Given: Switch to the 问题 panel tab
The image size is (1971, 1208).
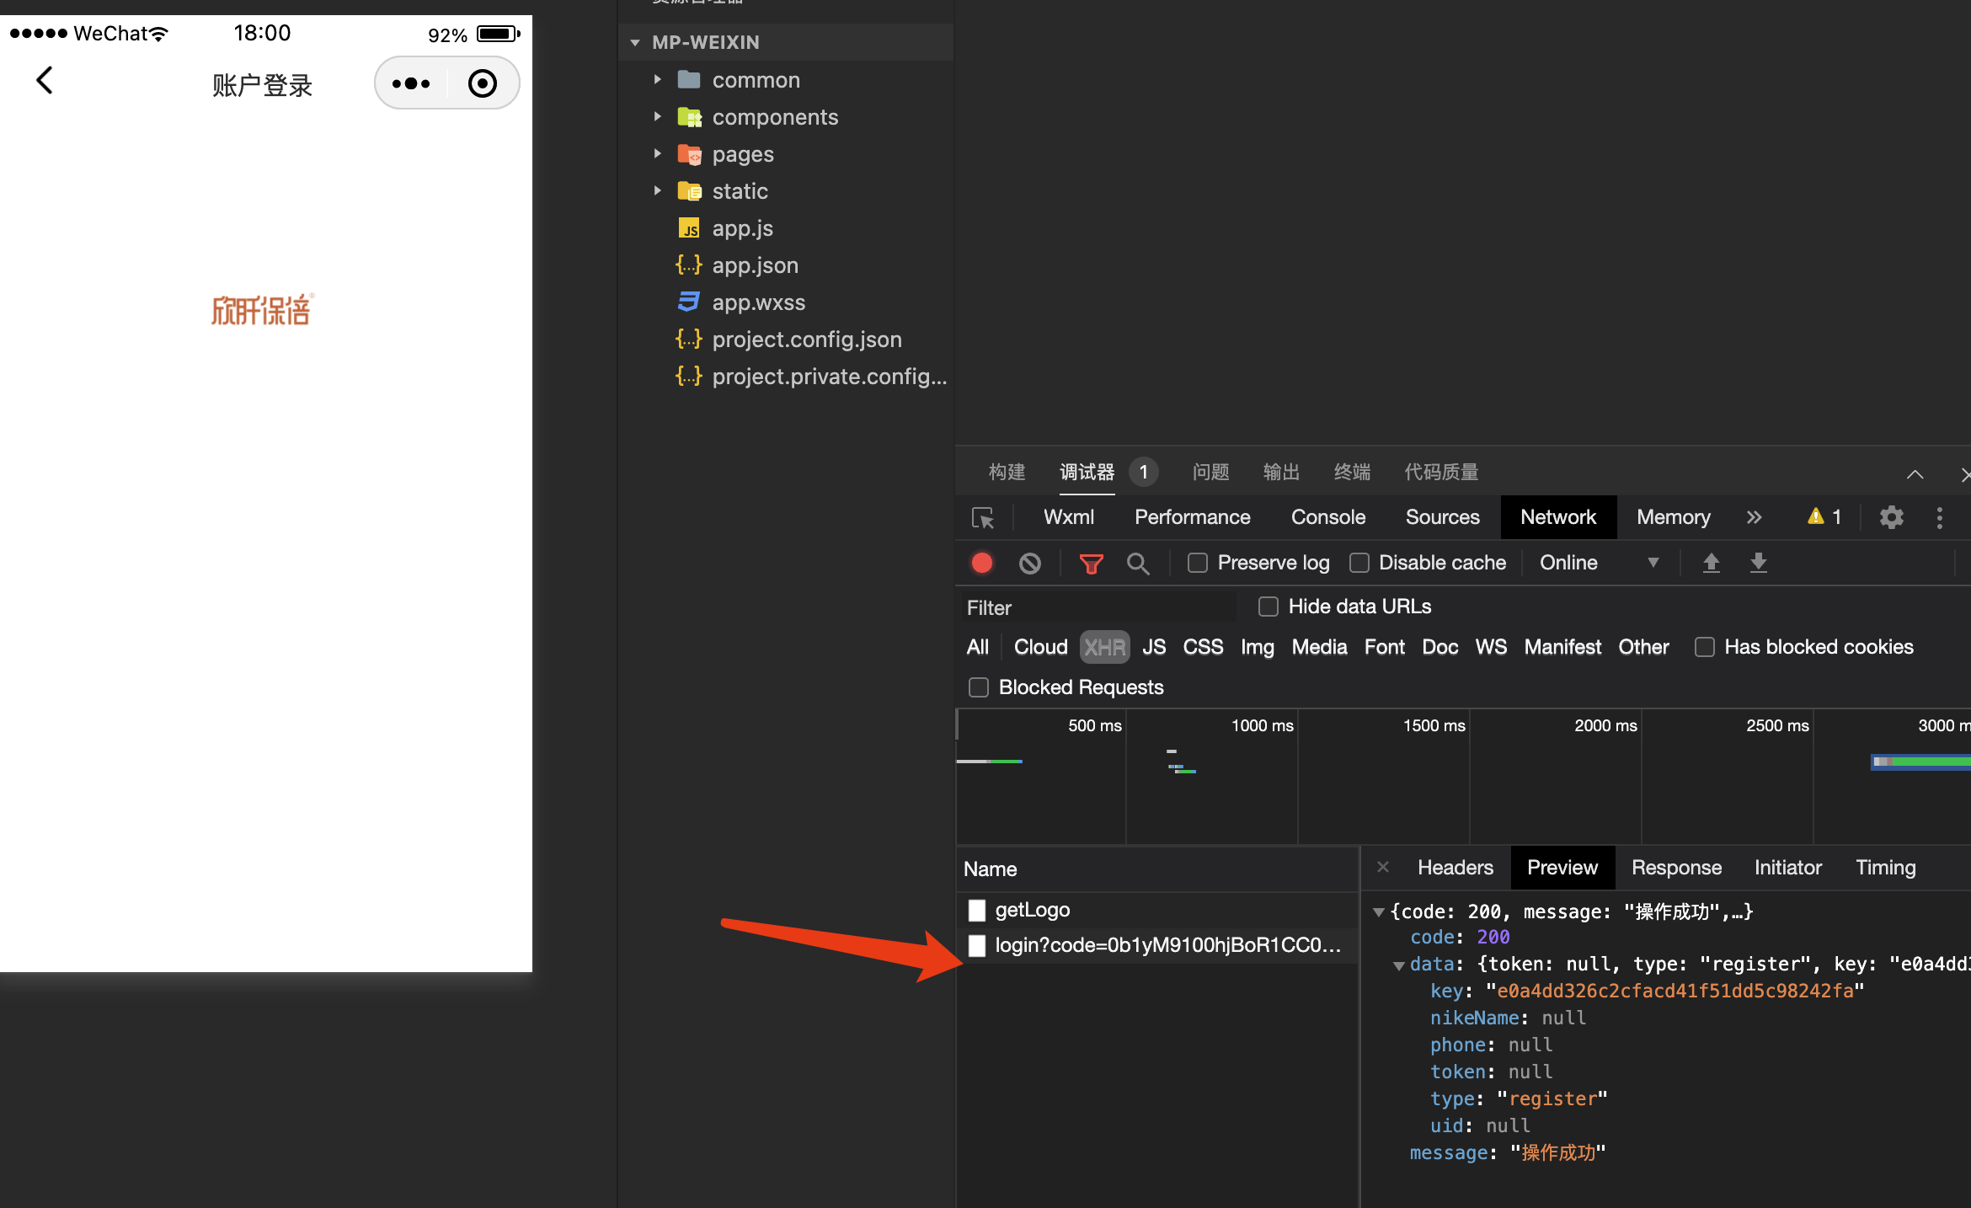Looking at the screenshot, I should 1210,472.
